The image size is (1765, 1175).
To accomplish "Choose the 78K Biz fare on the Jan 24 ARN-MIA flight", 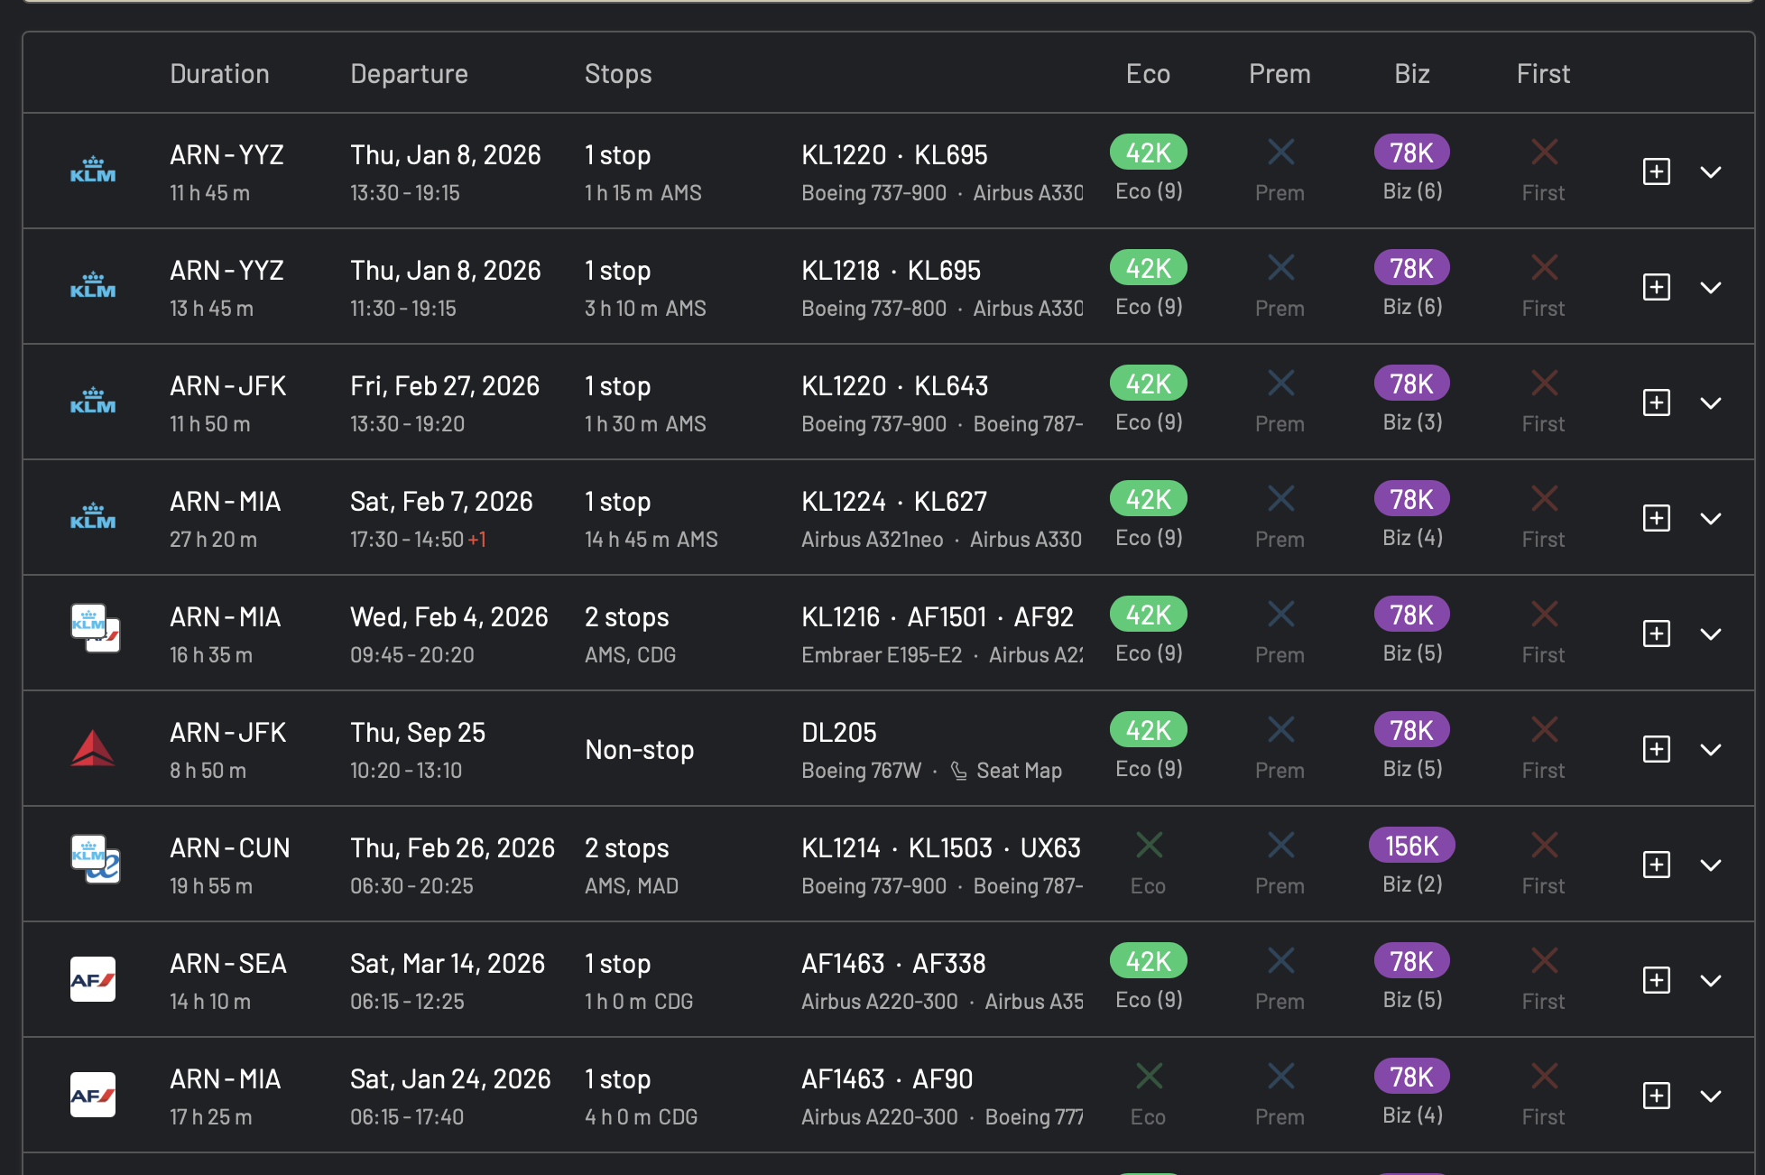I will (x=1411, y=1077).
